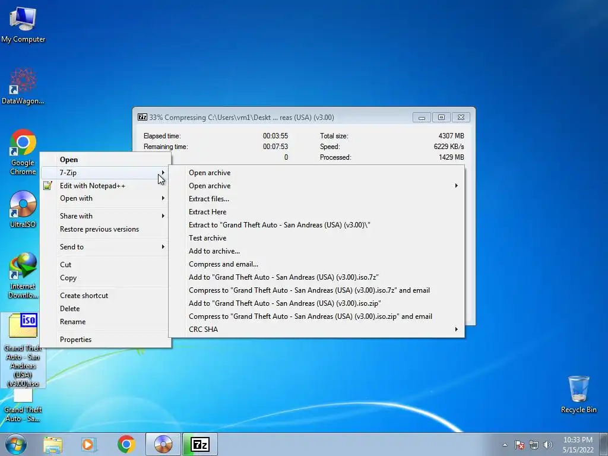Screen dimensions: 608x456
Task: Choose Extract files...
Action: (x=316, y=198)
